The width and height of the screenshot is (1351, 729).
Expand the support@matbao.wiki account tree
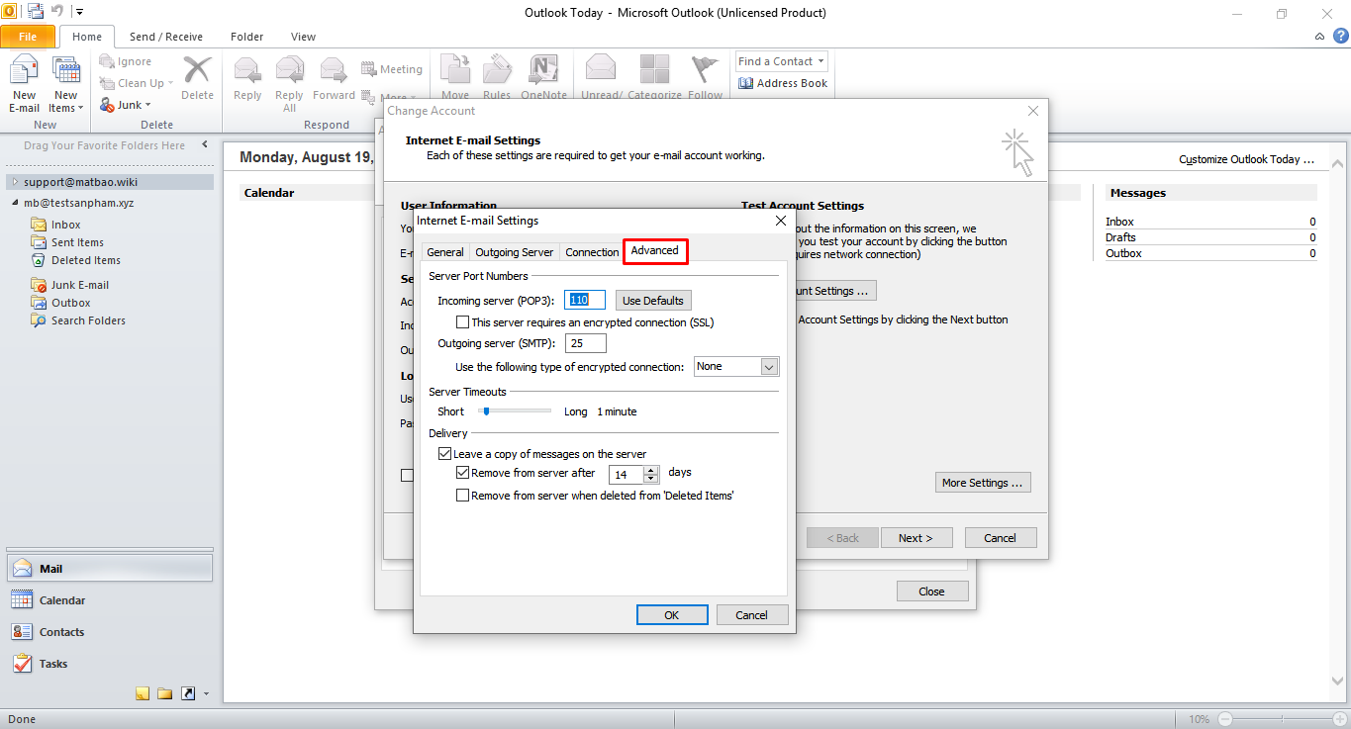point(14,182)
